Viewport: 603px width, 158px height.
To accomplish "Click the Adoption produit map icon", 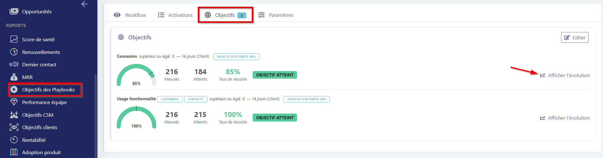I will [x=14, y=152].
